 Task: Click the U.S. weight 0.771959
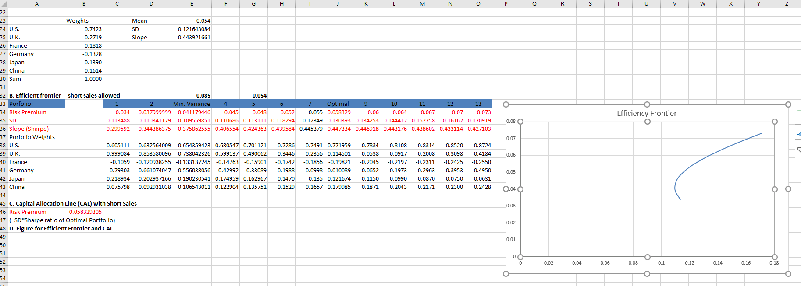338,145
